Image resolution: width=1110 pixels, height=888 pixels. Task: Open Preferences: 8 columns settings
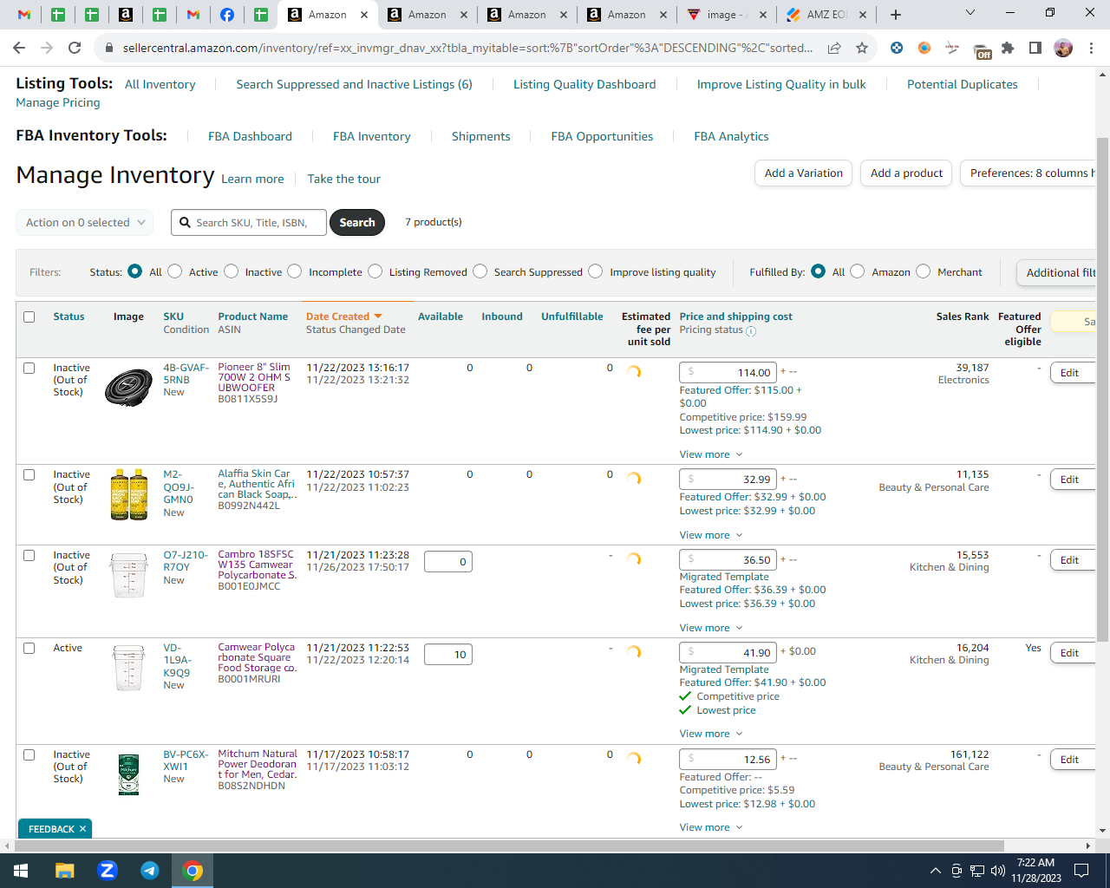tap(1028, 173)
